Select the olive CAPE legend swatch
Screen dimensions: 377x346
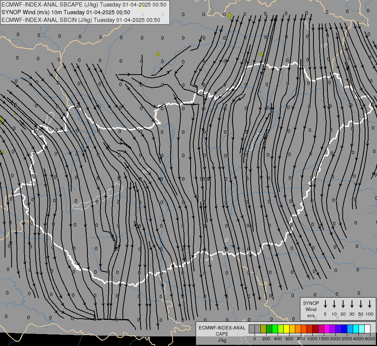(263, 329)
